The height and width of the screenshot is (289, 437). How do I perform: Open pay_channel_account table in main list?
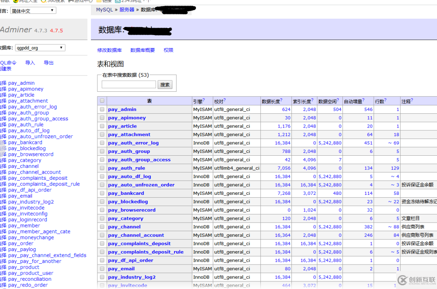pyautogui.click(x=136, y=235)
